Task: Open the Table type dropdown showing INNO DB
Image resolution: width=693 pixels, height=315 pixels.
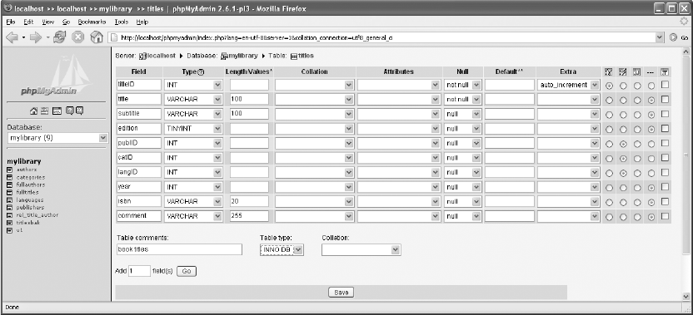Action: tap(282, 249)
